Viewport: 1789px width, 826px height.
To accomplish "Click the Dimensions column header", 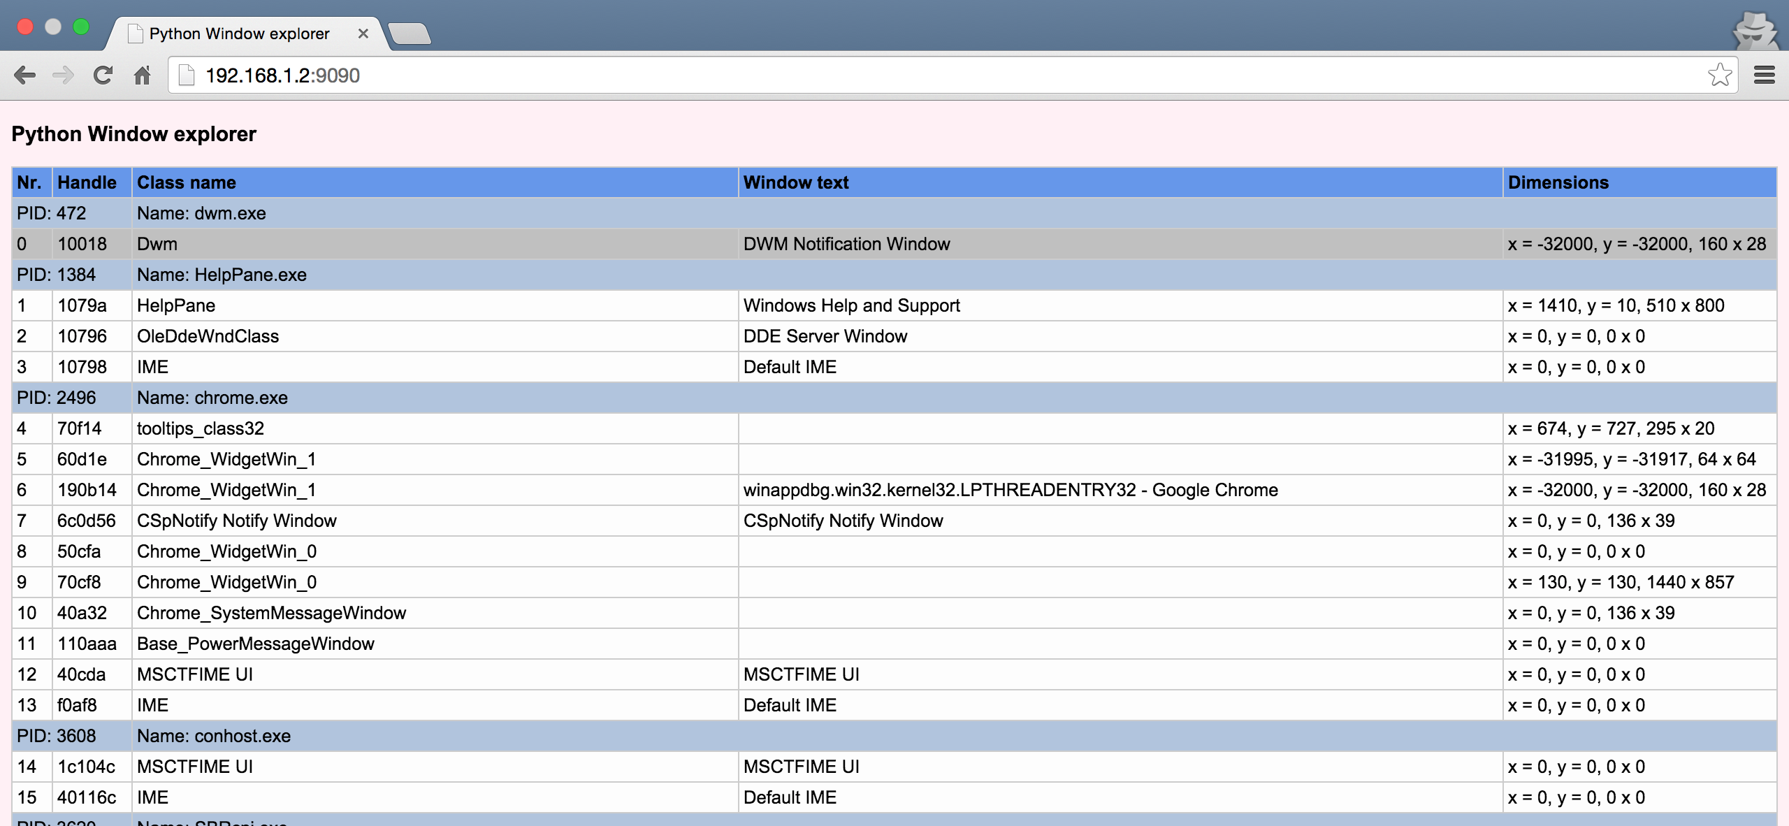I will [1558, 182].
